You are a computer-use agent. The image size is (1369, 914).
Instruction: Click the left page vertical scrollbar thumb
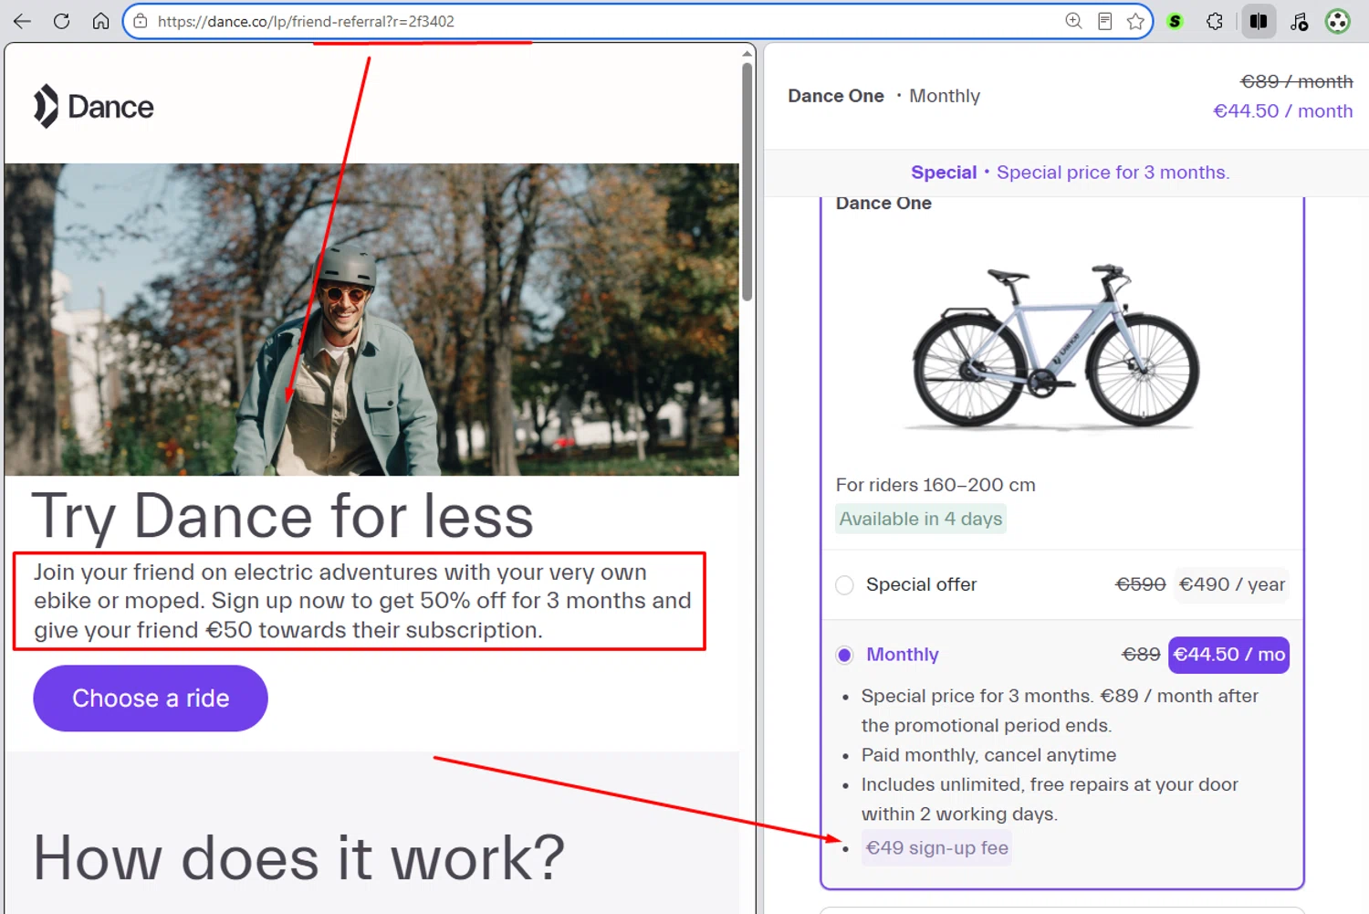click(x=747, y=181)
